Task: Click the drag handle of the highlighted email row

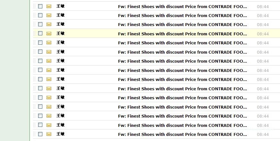Action: (34, 33)
